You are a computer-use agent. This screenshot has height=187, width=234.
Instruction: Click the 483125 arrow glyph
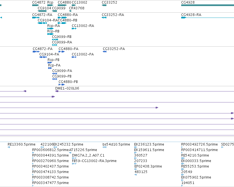136,175
